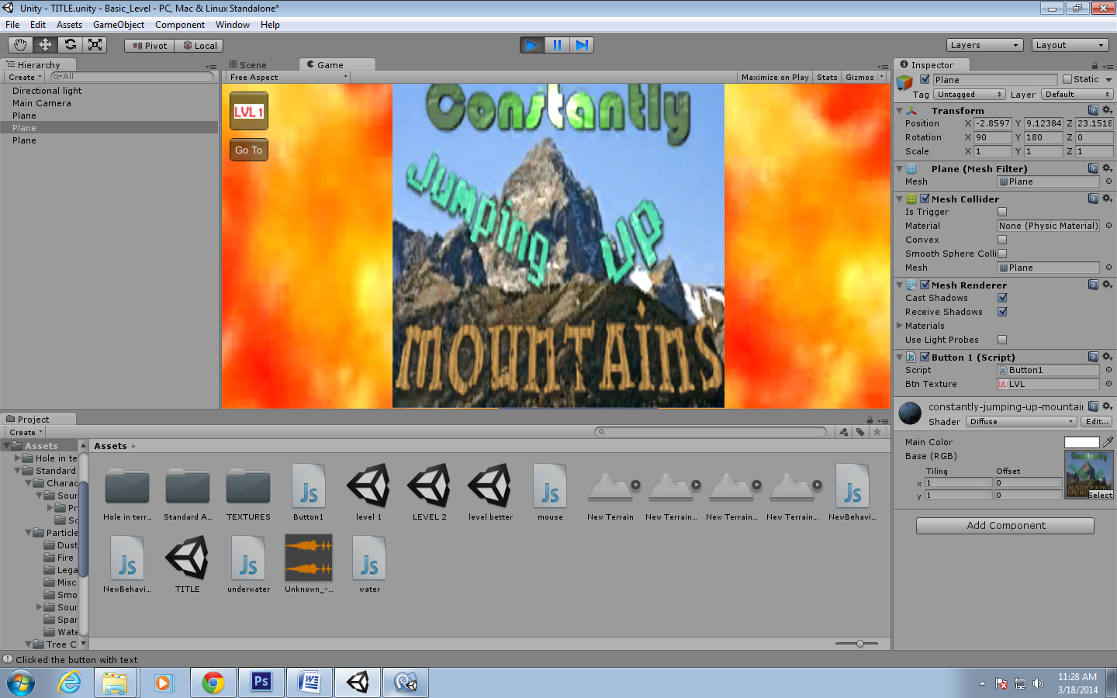Open the Layout dropdown
The image size is (1117, 698).
1070,45
